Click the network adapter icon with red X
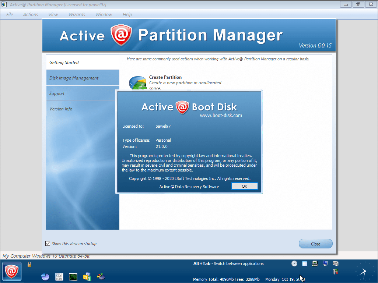The image size is (378, 283). click(x=336, y=272)
